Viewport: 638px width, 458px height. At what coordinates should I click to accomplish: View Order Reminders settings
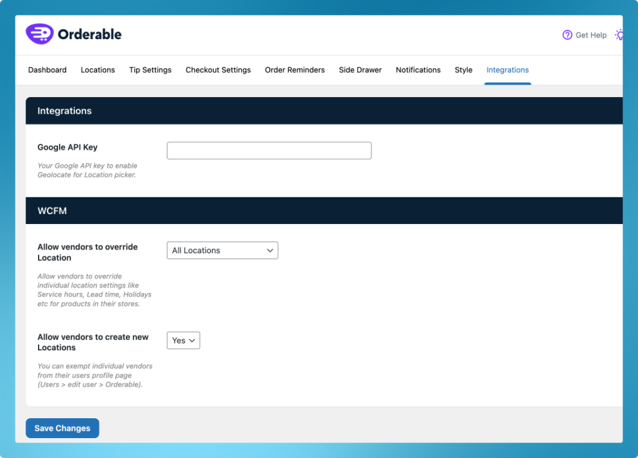coord(295,70)
